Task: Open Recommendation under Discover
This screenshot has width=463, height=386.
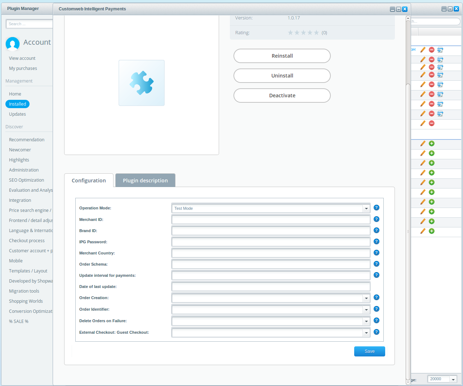Action: point(27,139)
